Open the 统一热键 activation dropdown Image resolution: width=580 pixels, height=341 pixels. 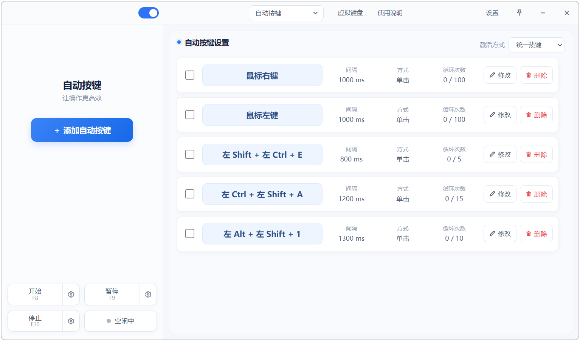point(537,45)
